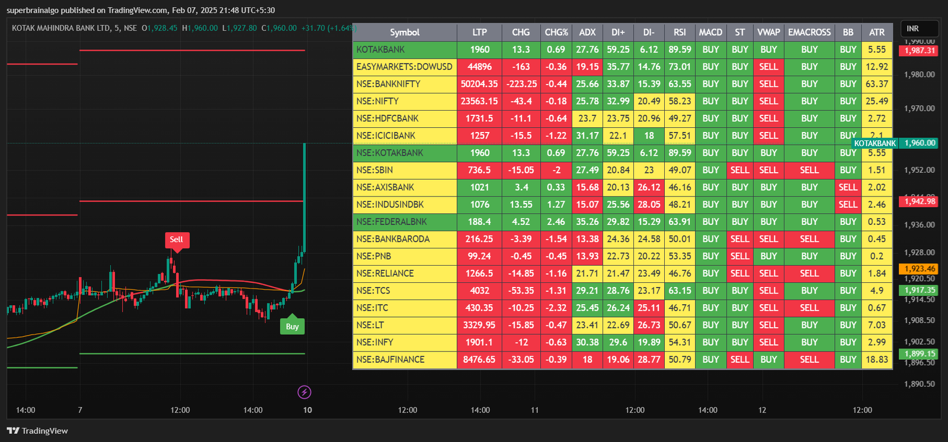Click the BANKNIFTY ATR value 63.37
The height and width of the screenshot is (442, 948).
tap(877, 84)
